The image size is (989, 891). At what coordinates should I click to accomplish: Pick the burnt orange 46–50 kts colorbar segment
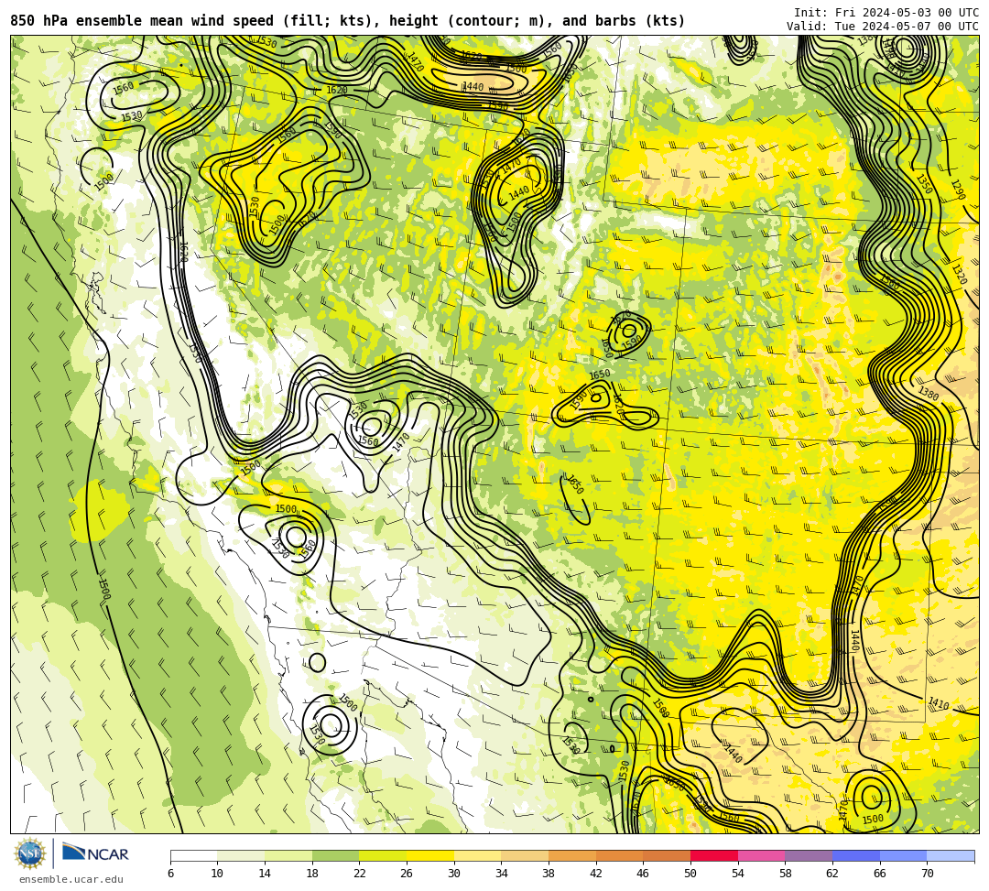click(x=667, y=855)
